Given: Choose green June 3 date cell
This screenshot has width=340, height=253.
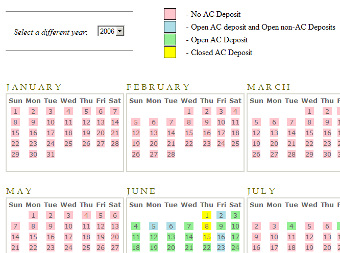Looking at the screenshot, I should (235, 216).
